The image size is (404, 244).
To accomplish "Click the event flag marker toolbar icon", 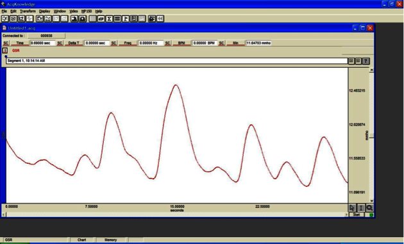I will 126,19.
